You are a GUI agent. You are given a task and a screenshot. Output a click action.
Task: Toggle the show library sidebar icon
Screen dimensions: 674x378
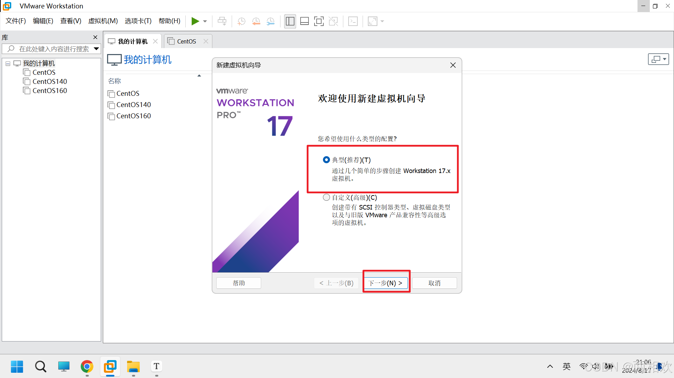click(x=290, y=21)
